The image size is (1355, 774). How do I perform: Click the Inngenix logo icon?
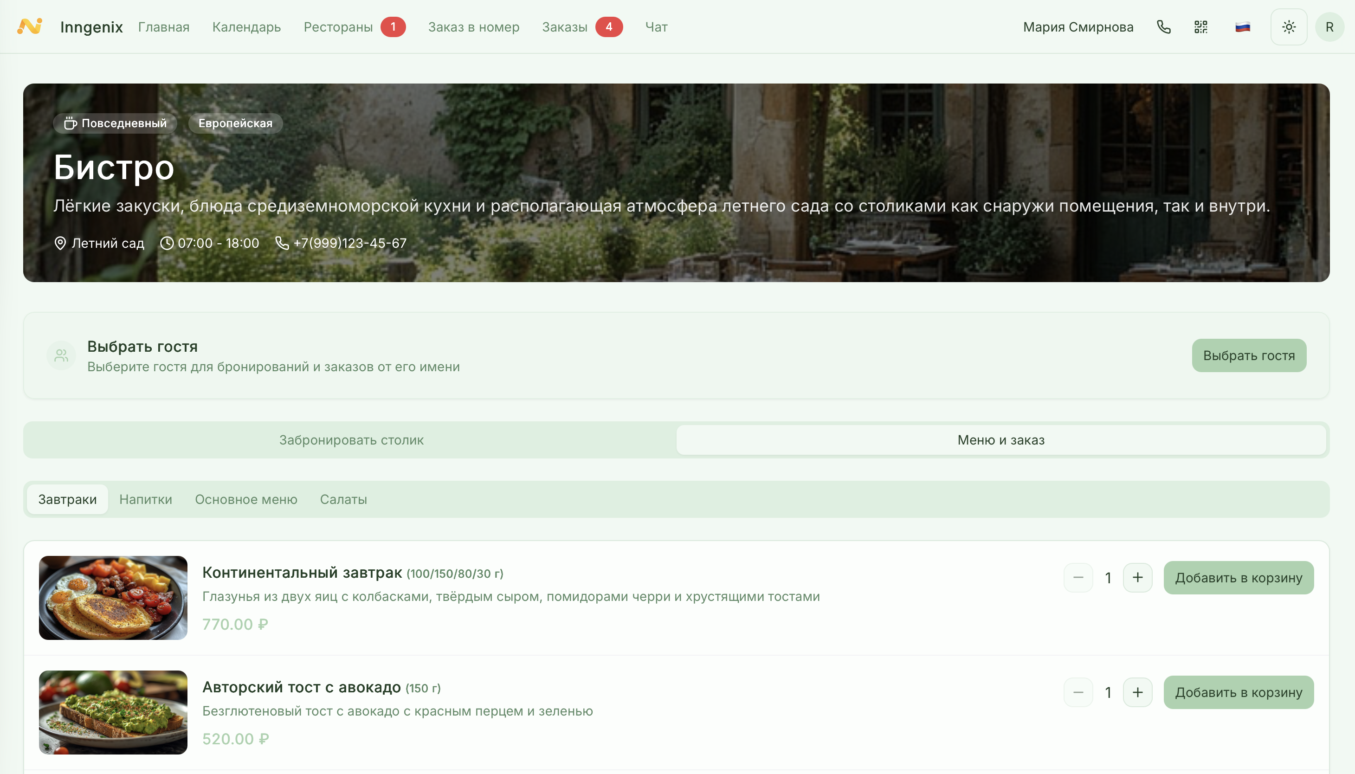tap(30, 26)
